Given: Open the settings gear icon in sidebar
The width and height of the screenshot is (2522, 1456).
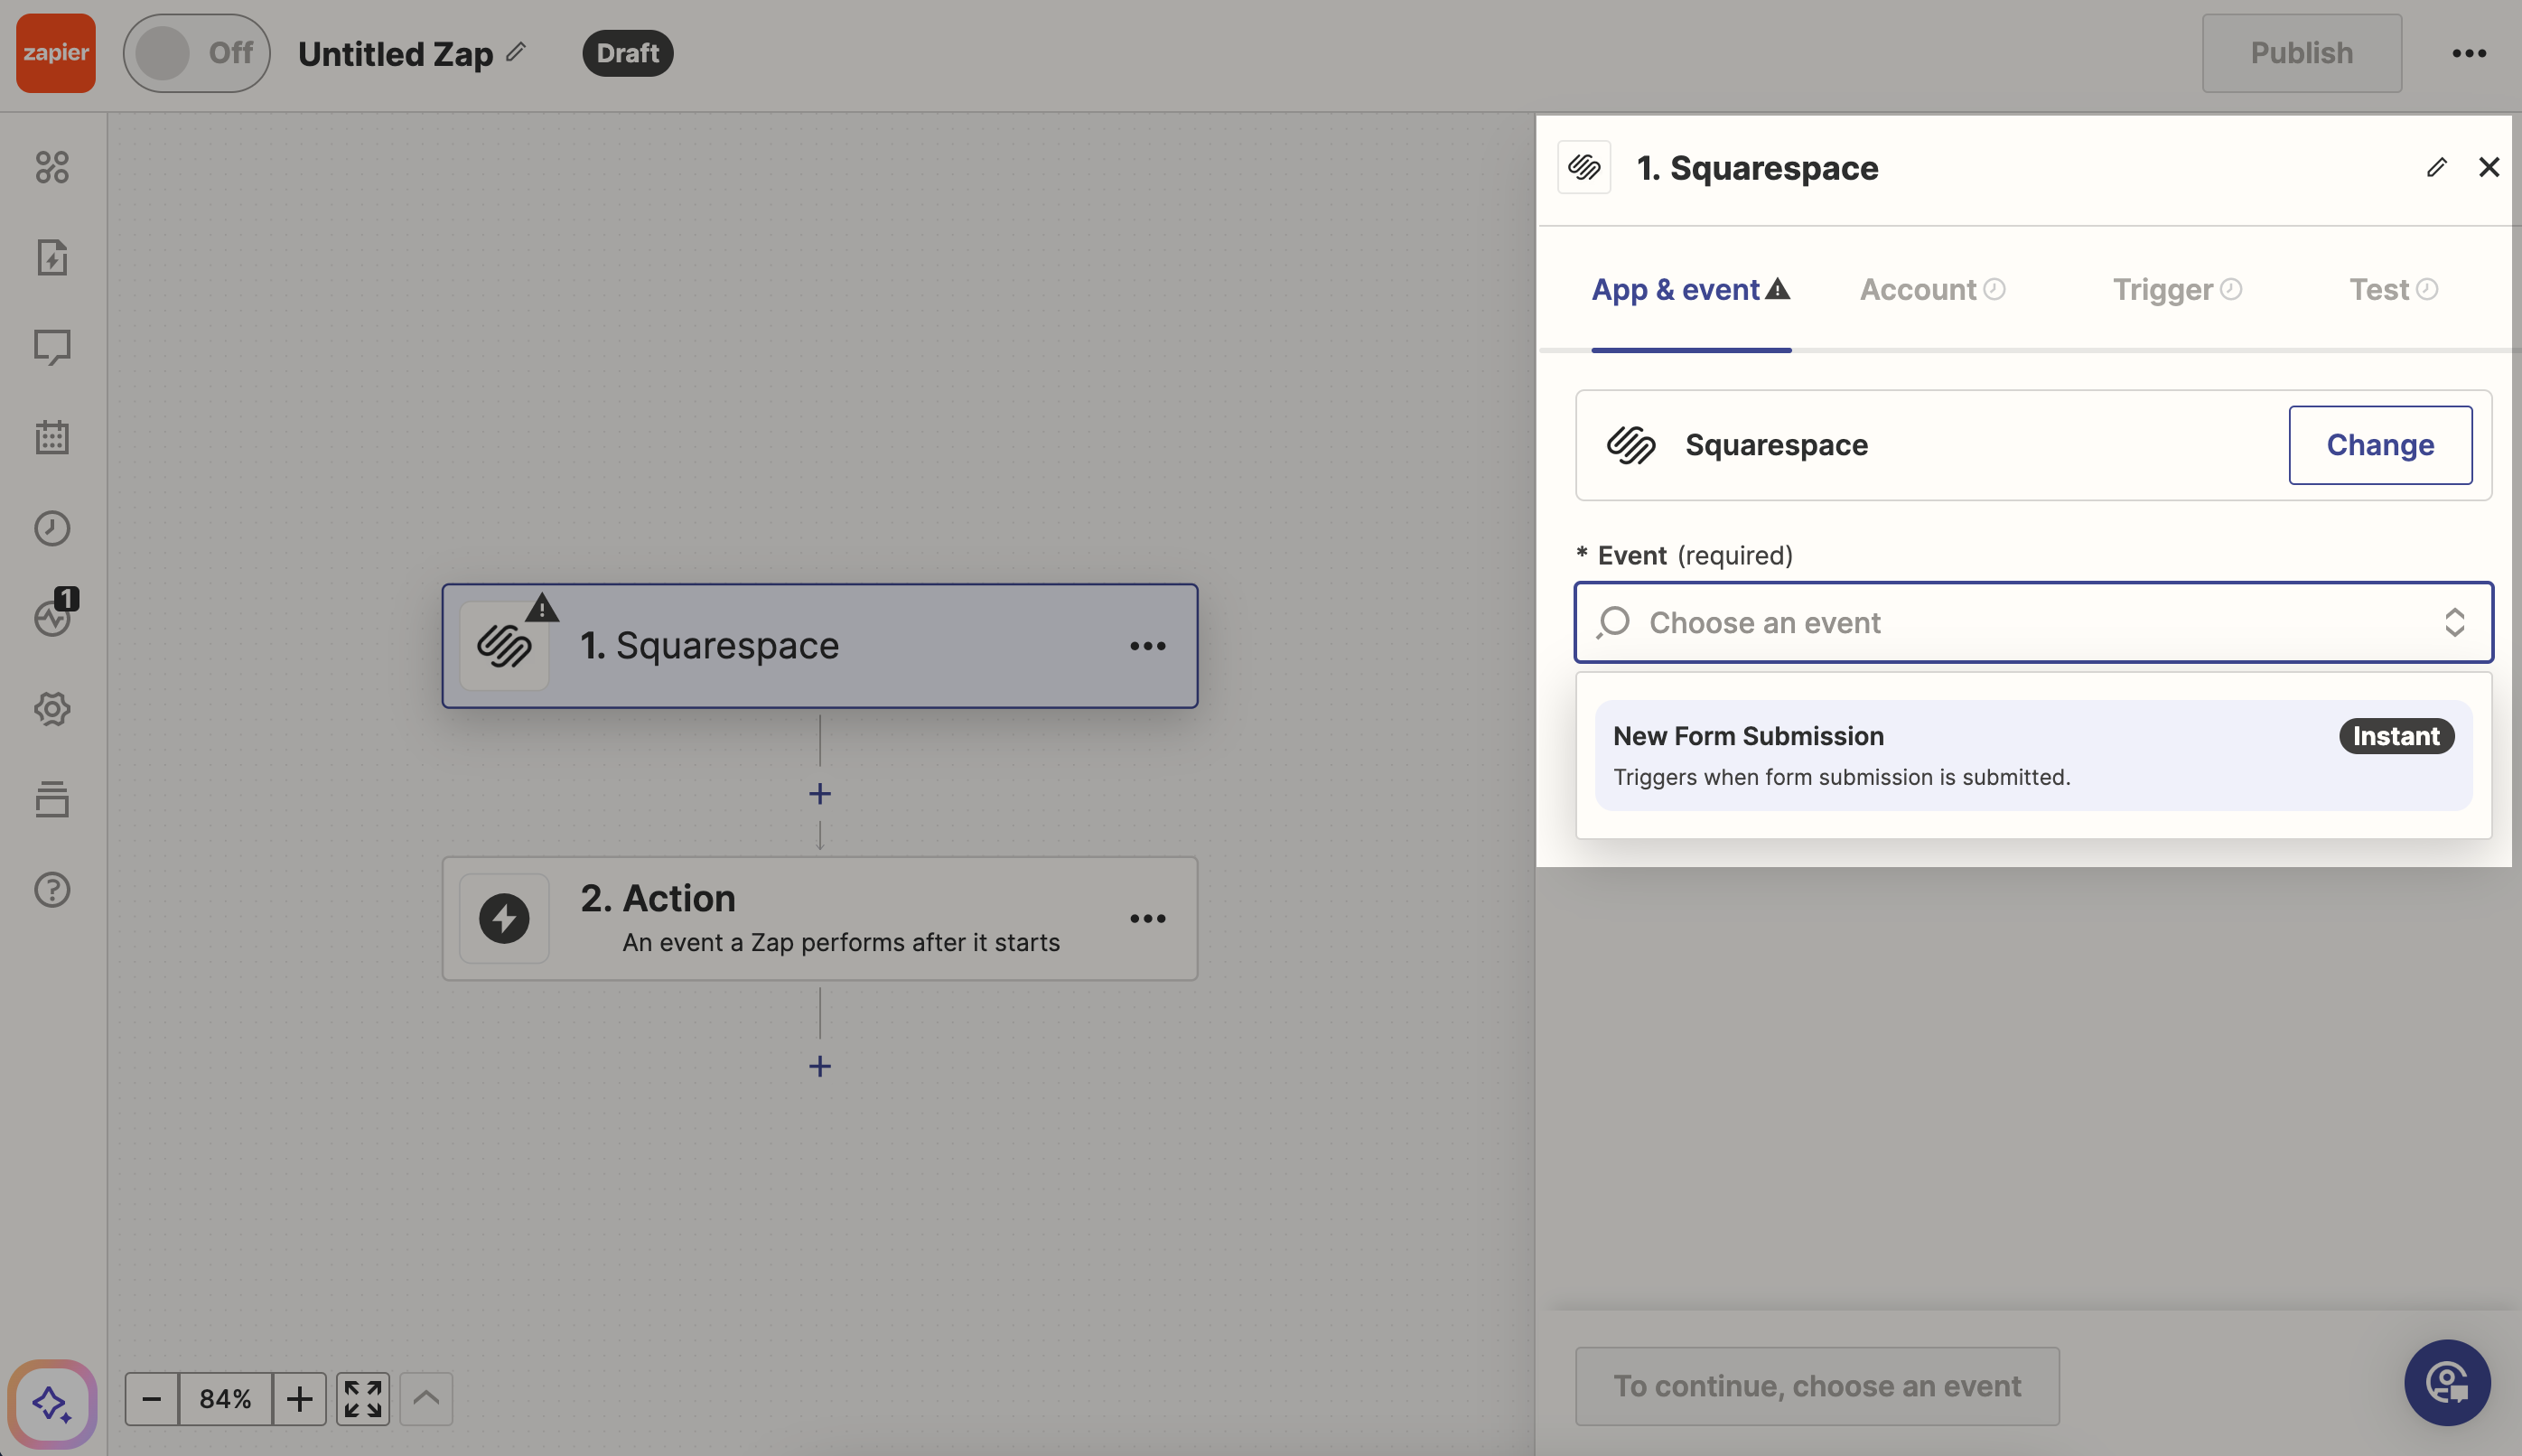Looking at the screenshot, I should pyautogui.click(x=52, y=709).
